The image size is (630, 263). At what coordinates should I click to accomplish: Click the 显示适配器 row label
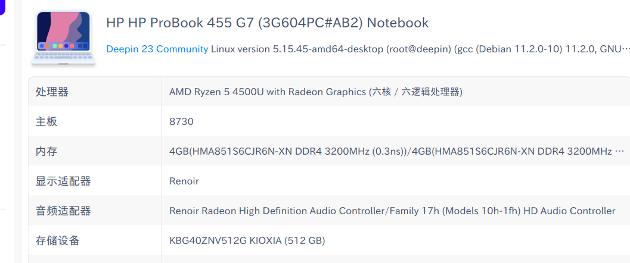63,181
